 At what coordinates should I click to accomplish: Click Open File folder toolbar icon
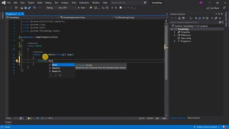coord(22,8)
